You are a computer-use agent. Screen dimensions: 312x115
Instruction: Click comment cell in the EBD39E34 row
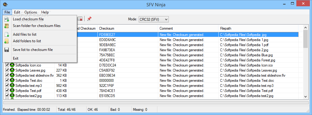[x=182, y=75]
